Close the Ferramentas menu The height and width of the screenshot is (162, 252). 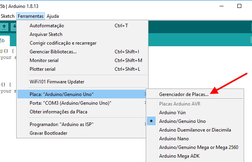(x=30, y=16)
